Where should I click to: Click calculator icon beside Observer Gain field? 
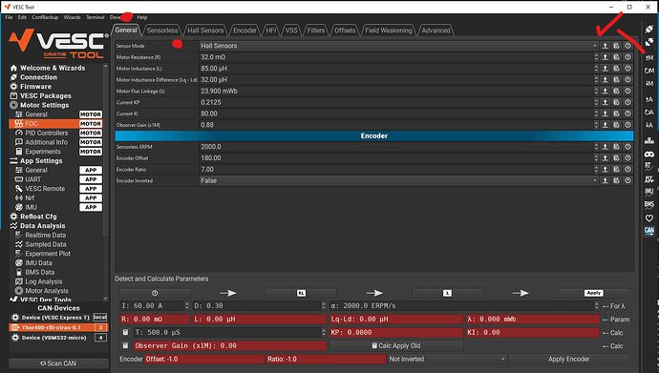[125, 345]
